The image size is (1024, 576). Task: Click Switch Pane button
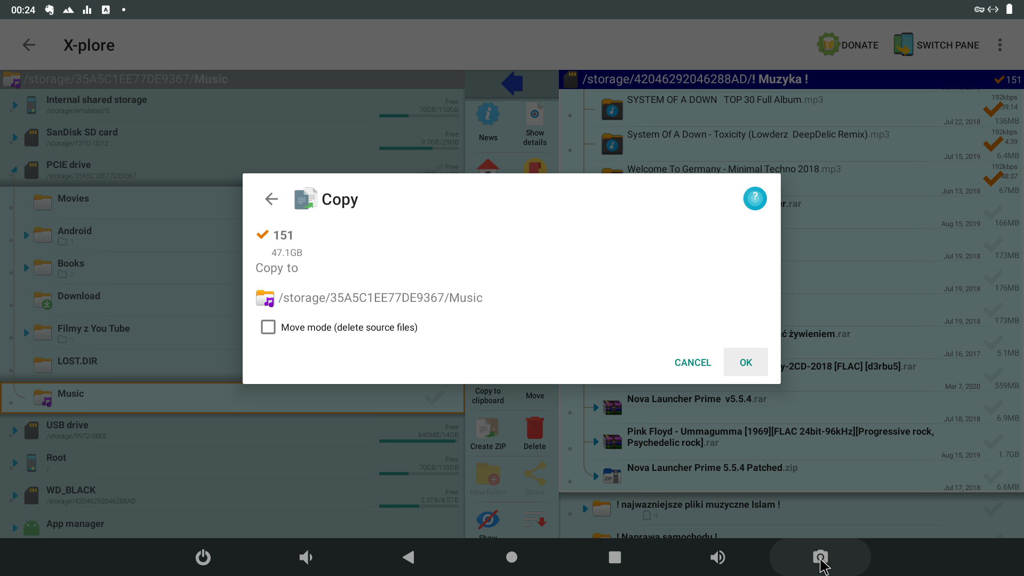[x=937, y=45]
